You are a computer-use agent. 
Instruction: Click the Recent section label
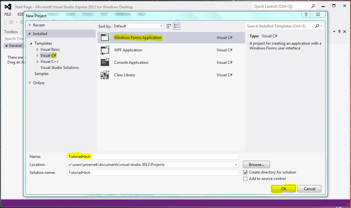pyautogui.click(x=39, y=25)
